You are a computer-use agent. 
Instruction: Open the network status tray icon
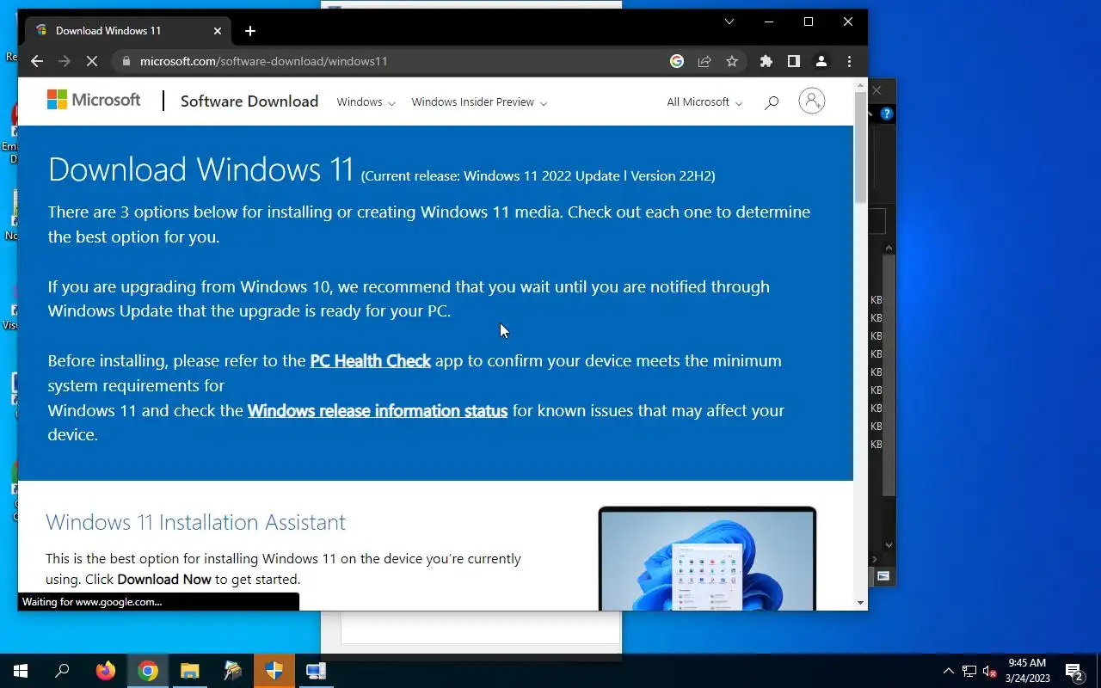(x=969, y=671)
